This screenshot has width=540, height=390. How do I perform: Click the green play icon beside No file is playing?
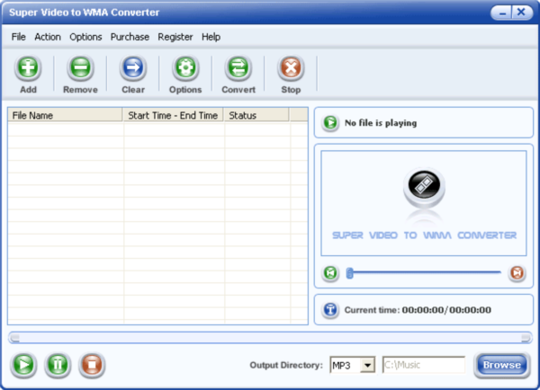pos(330,122)
